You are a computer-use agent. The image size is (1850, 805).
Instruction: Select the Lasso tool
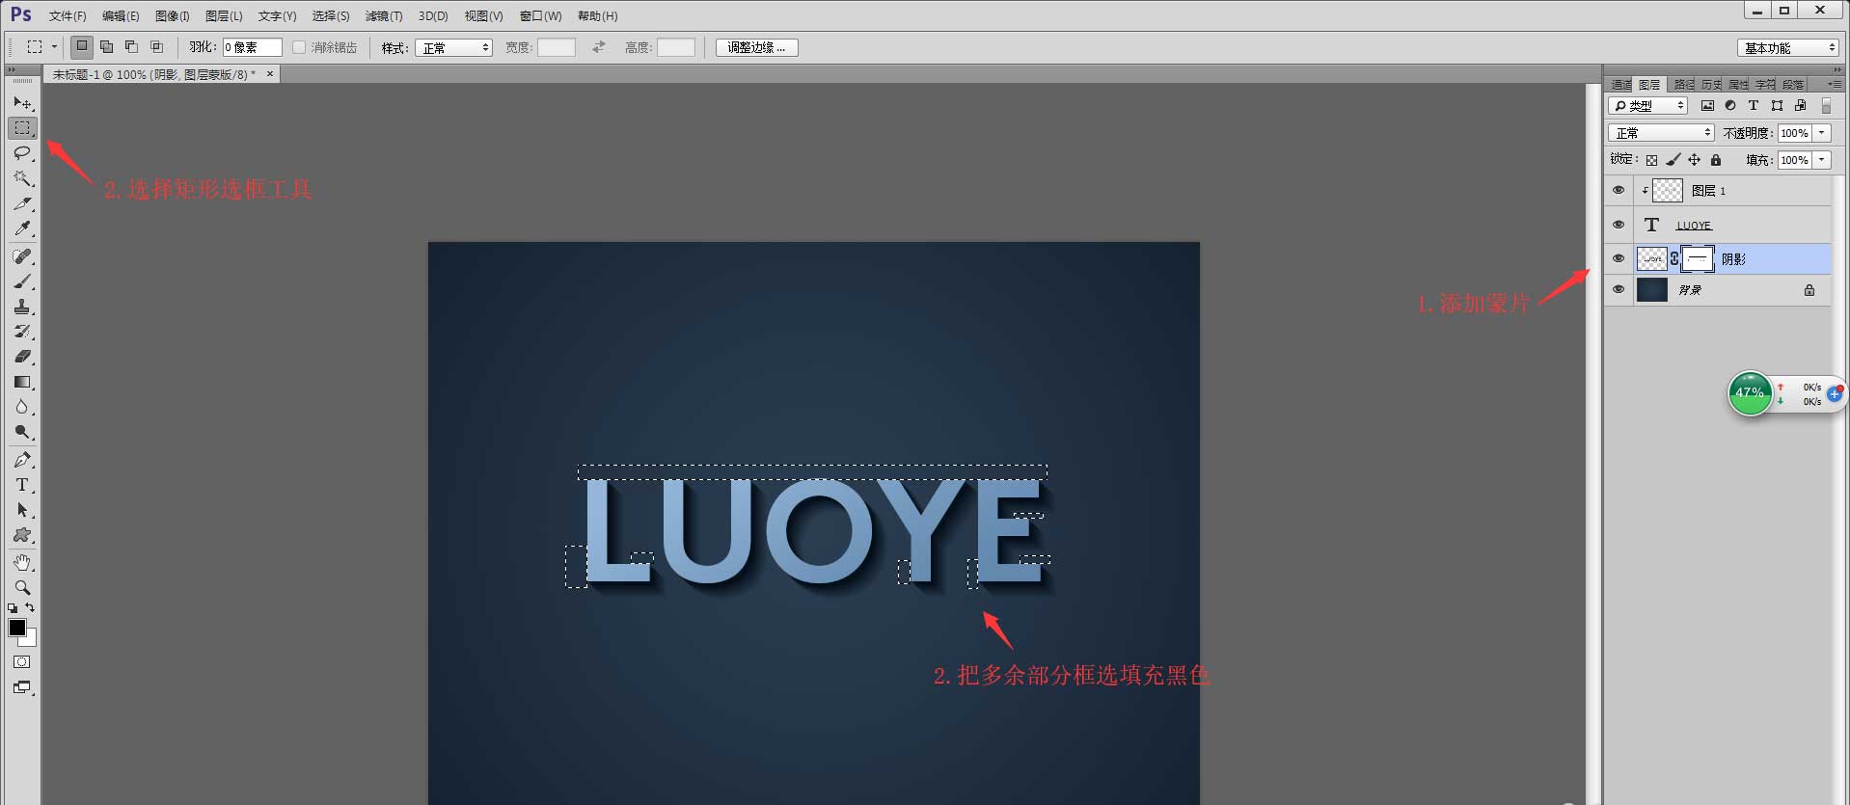(x=22, y=152)
